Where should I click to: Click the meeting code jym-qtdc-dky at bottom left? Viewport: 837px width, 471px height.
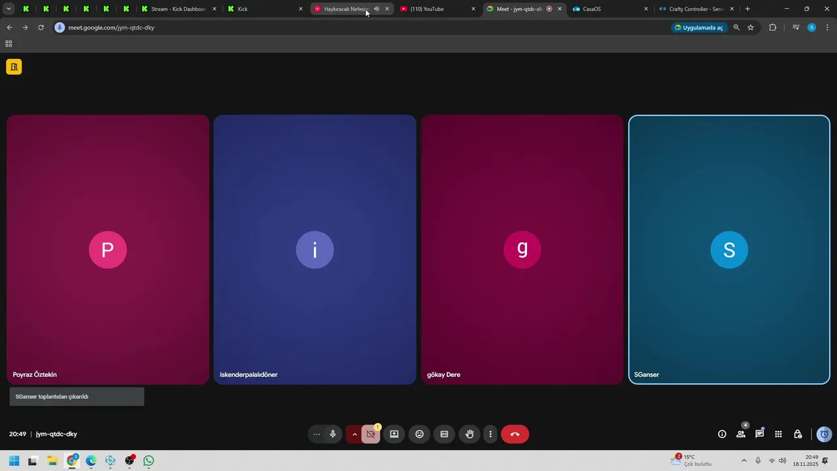(56, 434)
